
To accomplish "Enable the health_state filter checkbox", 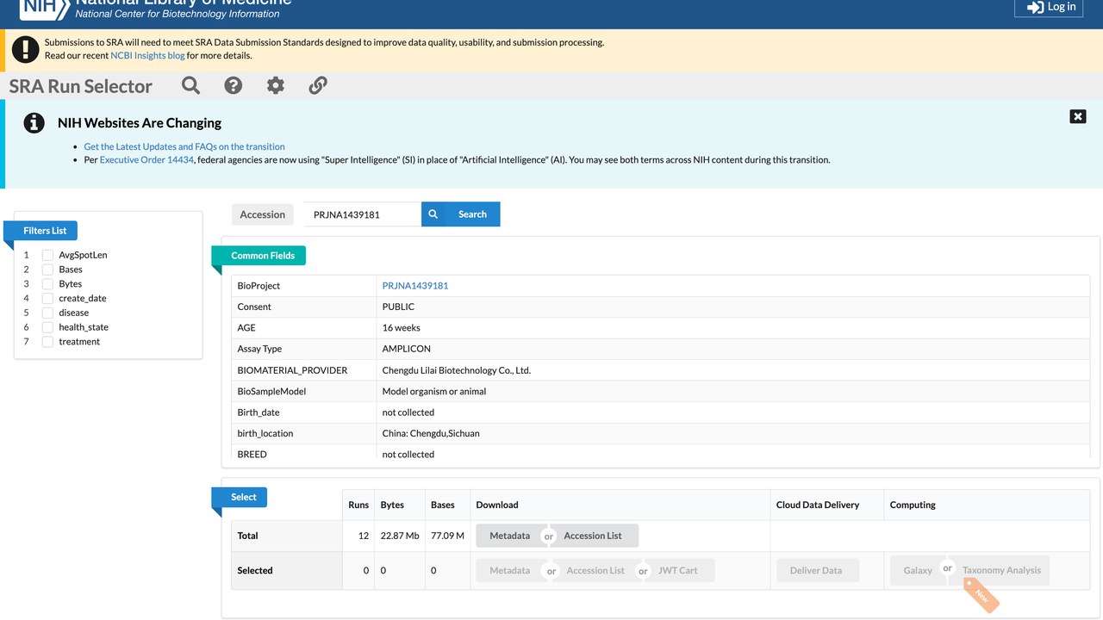I will point(48,327).
